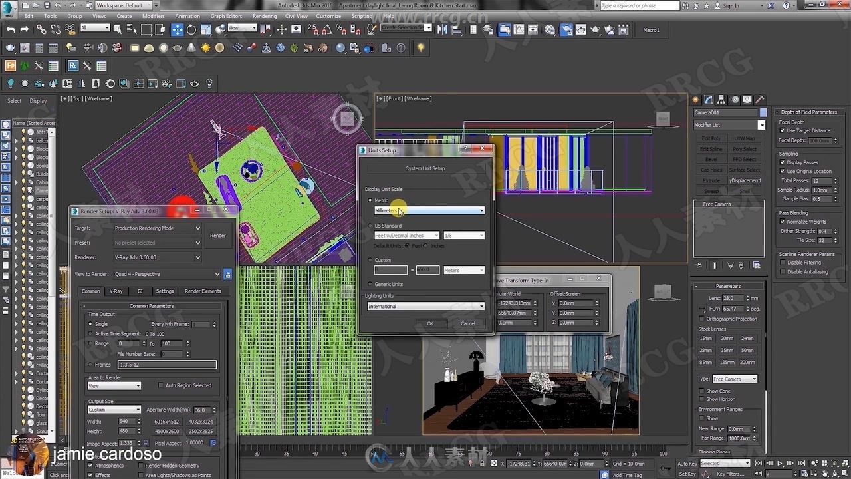
Task: Click Configure Modifier Sets icon
Action: tap(757, 265)
